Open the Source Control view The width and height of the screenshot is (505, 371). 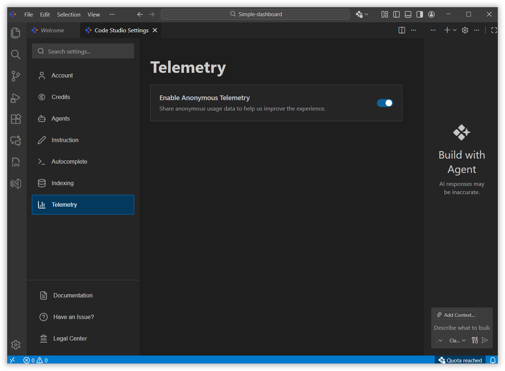pos(15,76)
